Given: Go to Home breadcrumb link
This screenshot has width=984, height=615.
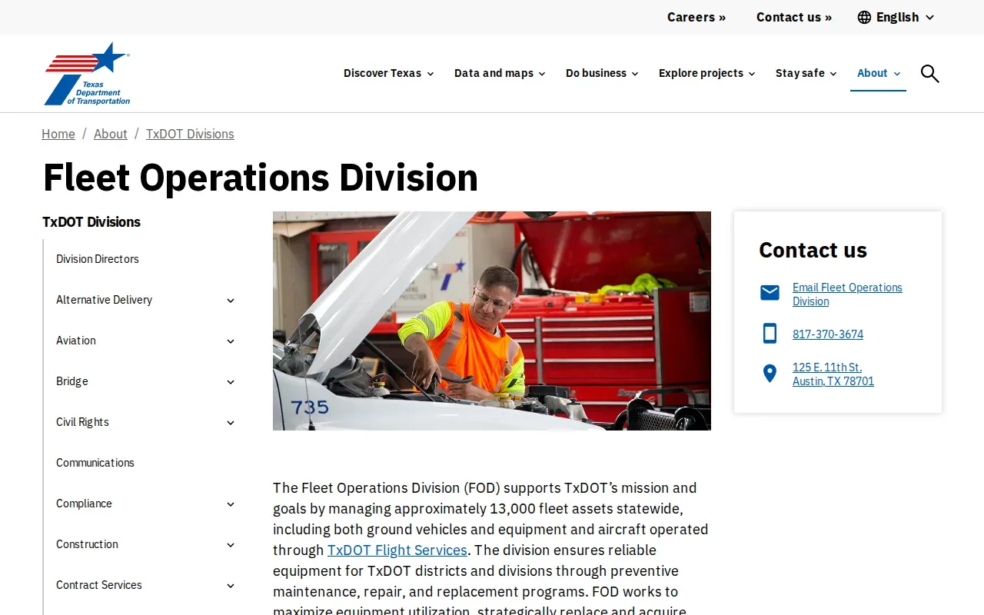Looking at the screenshot, I should [58, 134].
